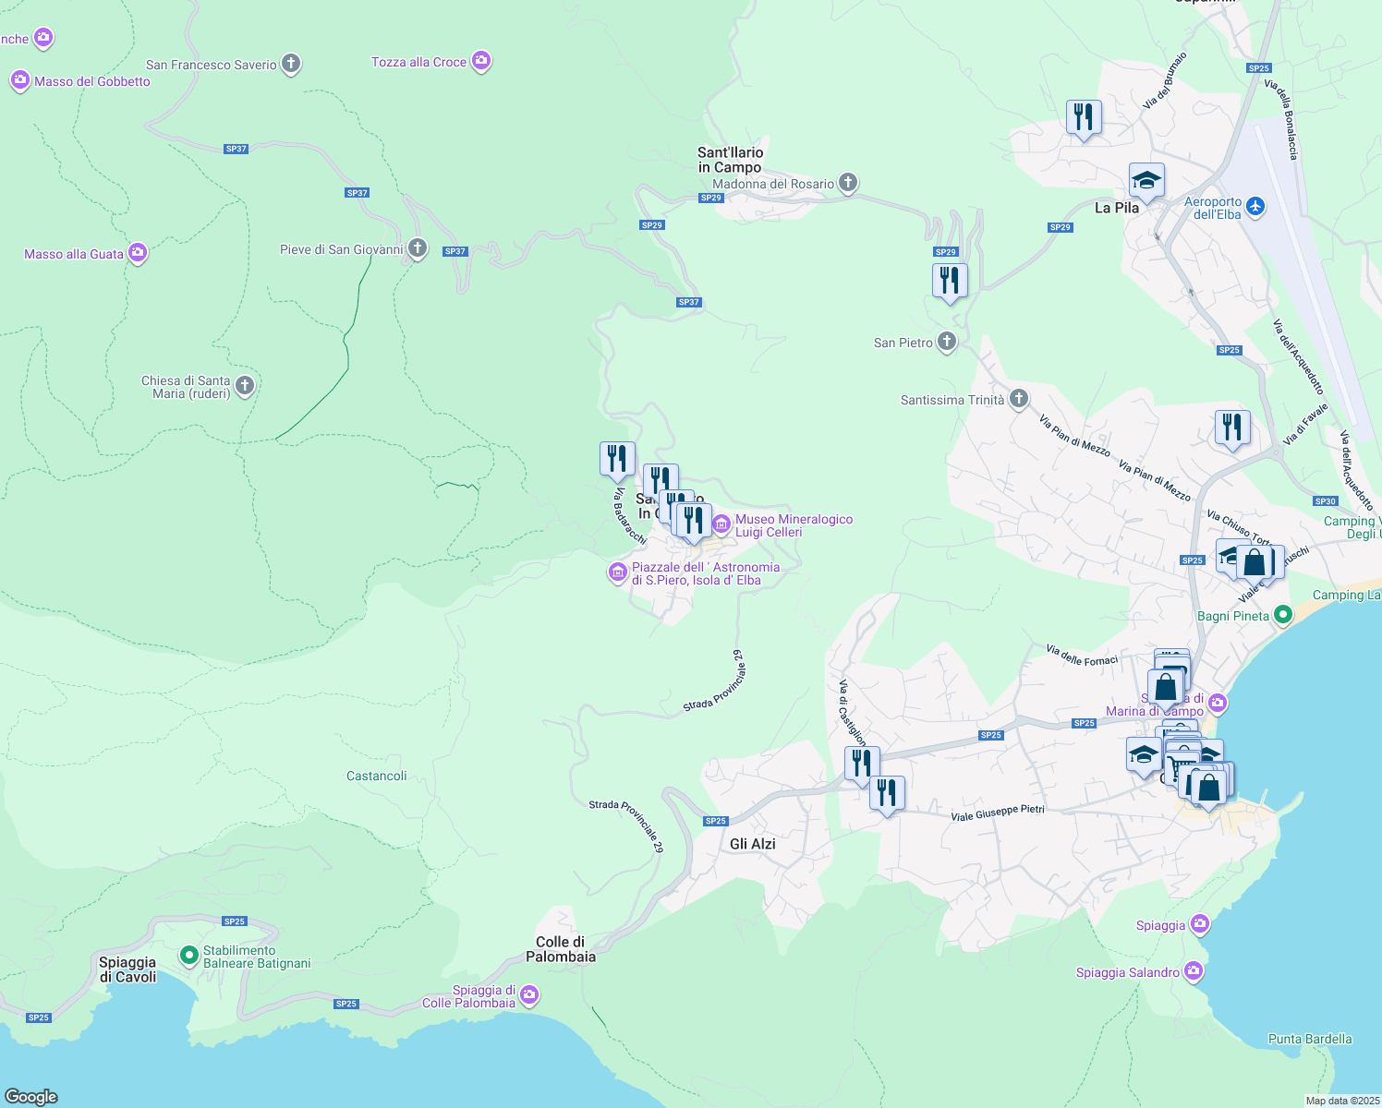
Task: Open the Piazzale dell'Astronomia marker
Action: 617,572
